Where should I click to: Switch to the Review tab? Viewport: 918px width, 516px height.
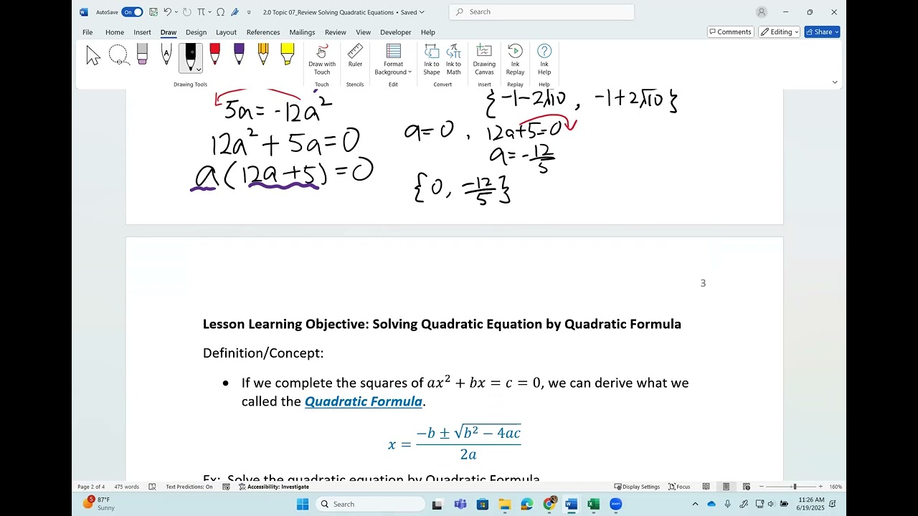click(335, 32)
